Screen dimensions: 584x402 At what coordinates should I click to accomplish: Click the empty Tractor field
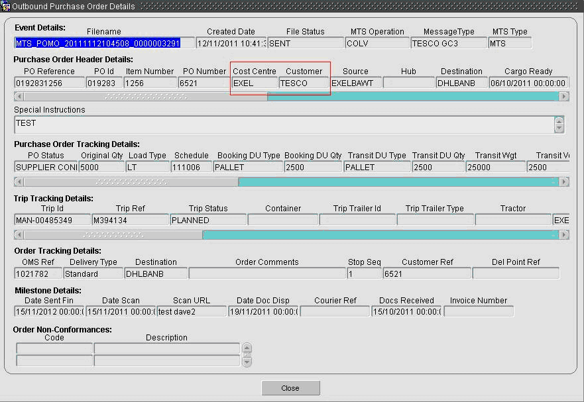click(513, 220)
